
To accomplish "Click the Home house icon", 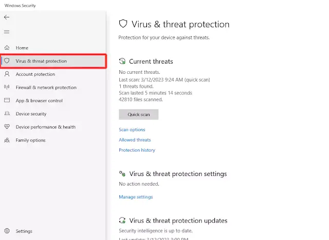I will [7, 48].
